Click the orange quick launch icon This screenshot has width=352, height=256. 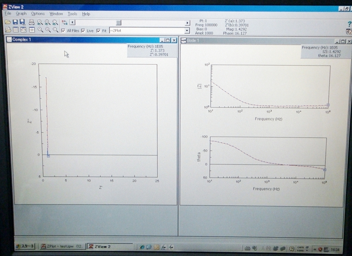tap(156, 247)
